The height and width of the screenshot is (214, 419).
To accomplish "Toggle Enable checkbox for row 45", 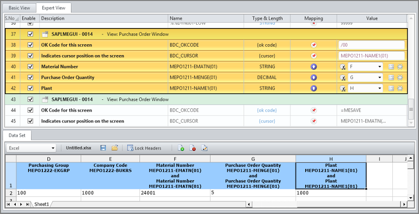I will (31, 121).
